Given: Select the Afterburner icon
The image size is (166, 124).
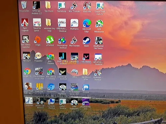Looking at the screenshot, I should click(x=99, y=23).
